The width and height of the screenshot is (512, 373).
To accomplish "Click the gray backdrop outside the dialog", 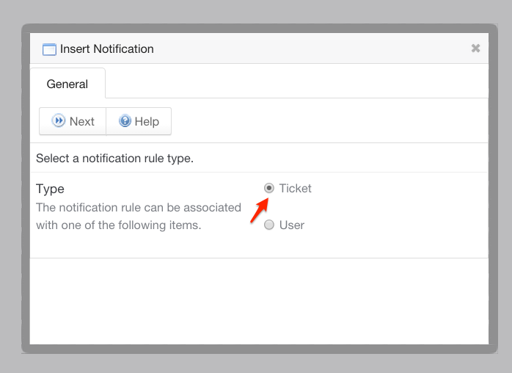I will coord(10,184).
